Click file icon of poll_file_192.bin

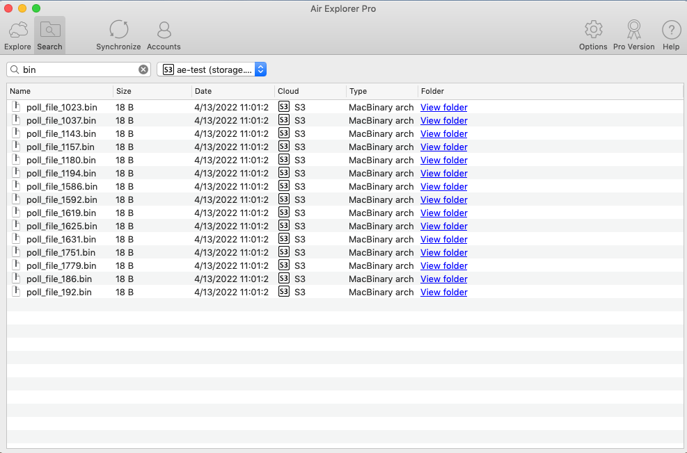16,292
